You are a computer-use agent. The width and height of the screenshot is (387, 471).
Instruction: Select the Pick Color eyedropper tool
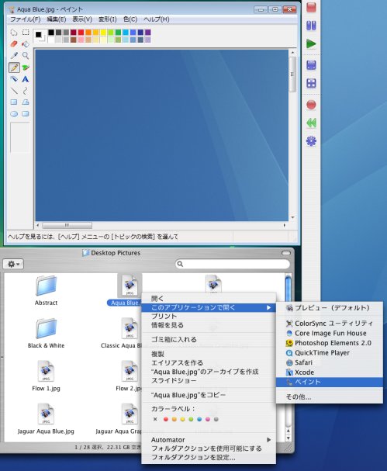pyautogui.click(x=14, y=56)
